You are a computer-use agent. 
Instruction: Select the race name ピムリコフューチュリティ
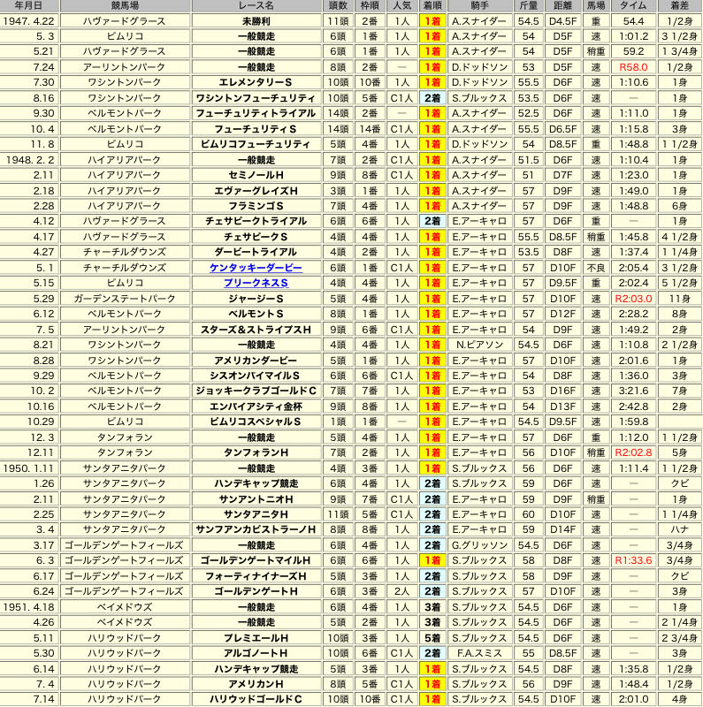256,144
